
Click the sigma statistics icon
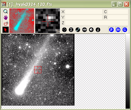[71, 30]
